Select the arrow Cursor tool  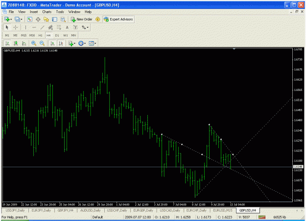[x=7, y=27]
